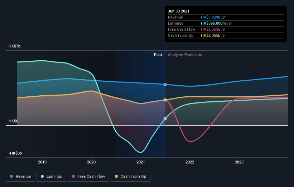Select the Earnings data point marker
The height and width of the screenshot is (187, 294).
pyautogui.click(x=165, y=119)
